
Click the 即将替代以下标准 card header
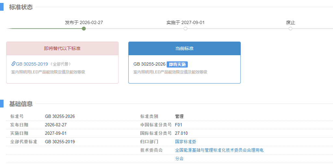(62, 48)
